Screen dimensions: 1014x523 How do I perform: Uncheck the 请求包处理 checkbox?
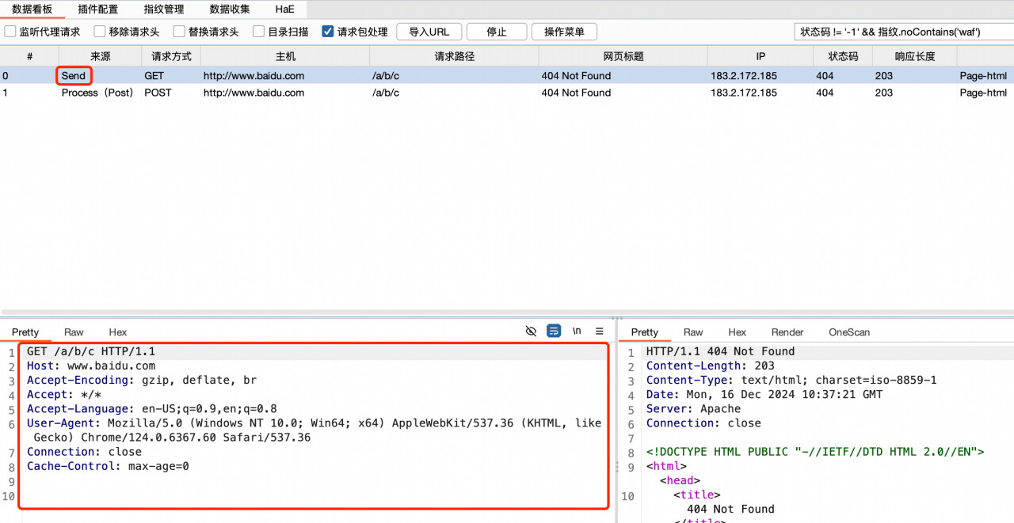pyautogui.click(x=328, y=32)
